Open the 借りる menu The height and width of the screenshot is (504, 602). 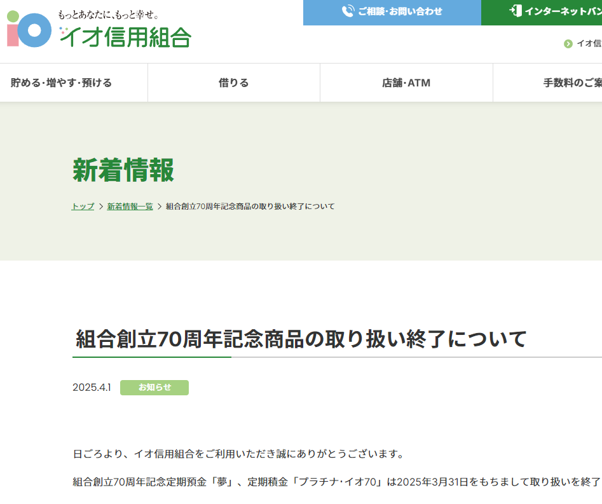[x=234, y=83]
